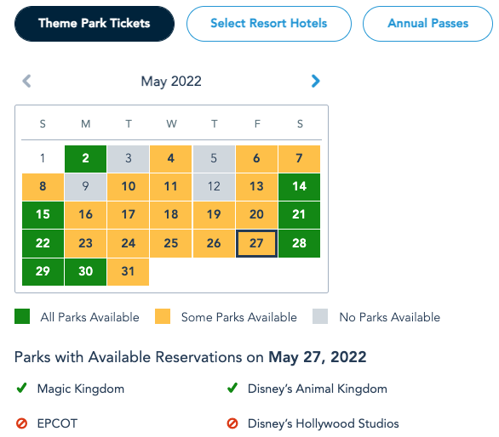
Task: Click the yellow Some Parks Available swatch
Action: 163,316
